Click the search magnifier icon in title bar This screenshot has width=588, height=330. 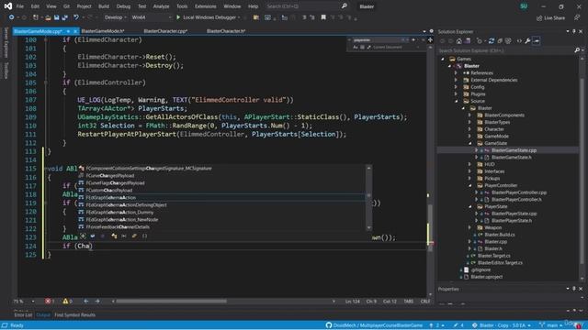tap(345, 6)
